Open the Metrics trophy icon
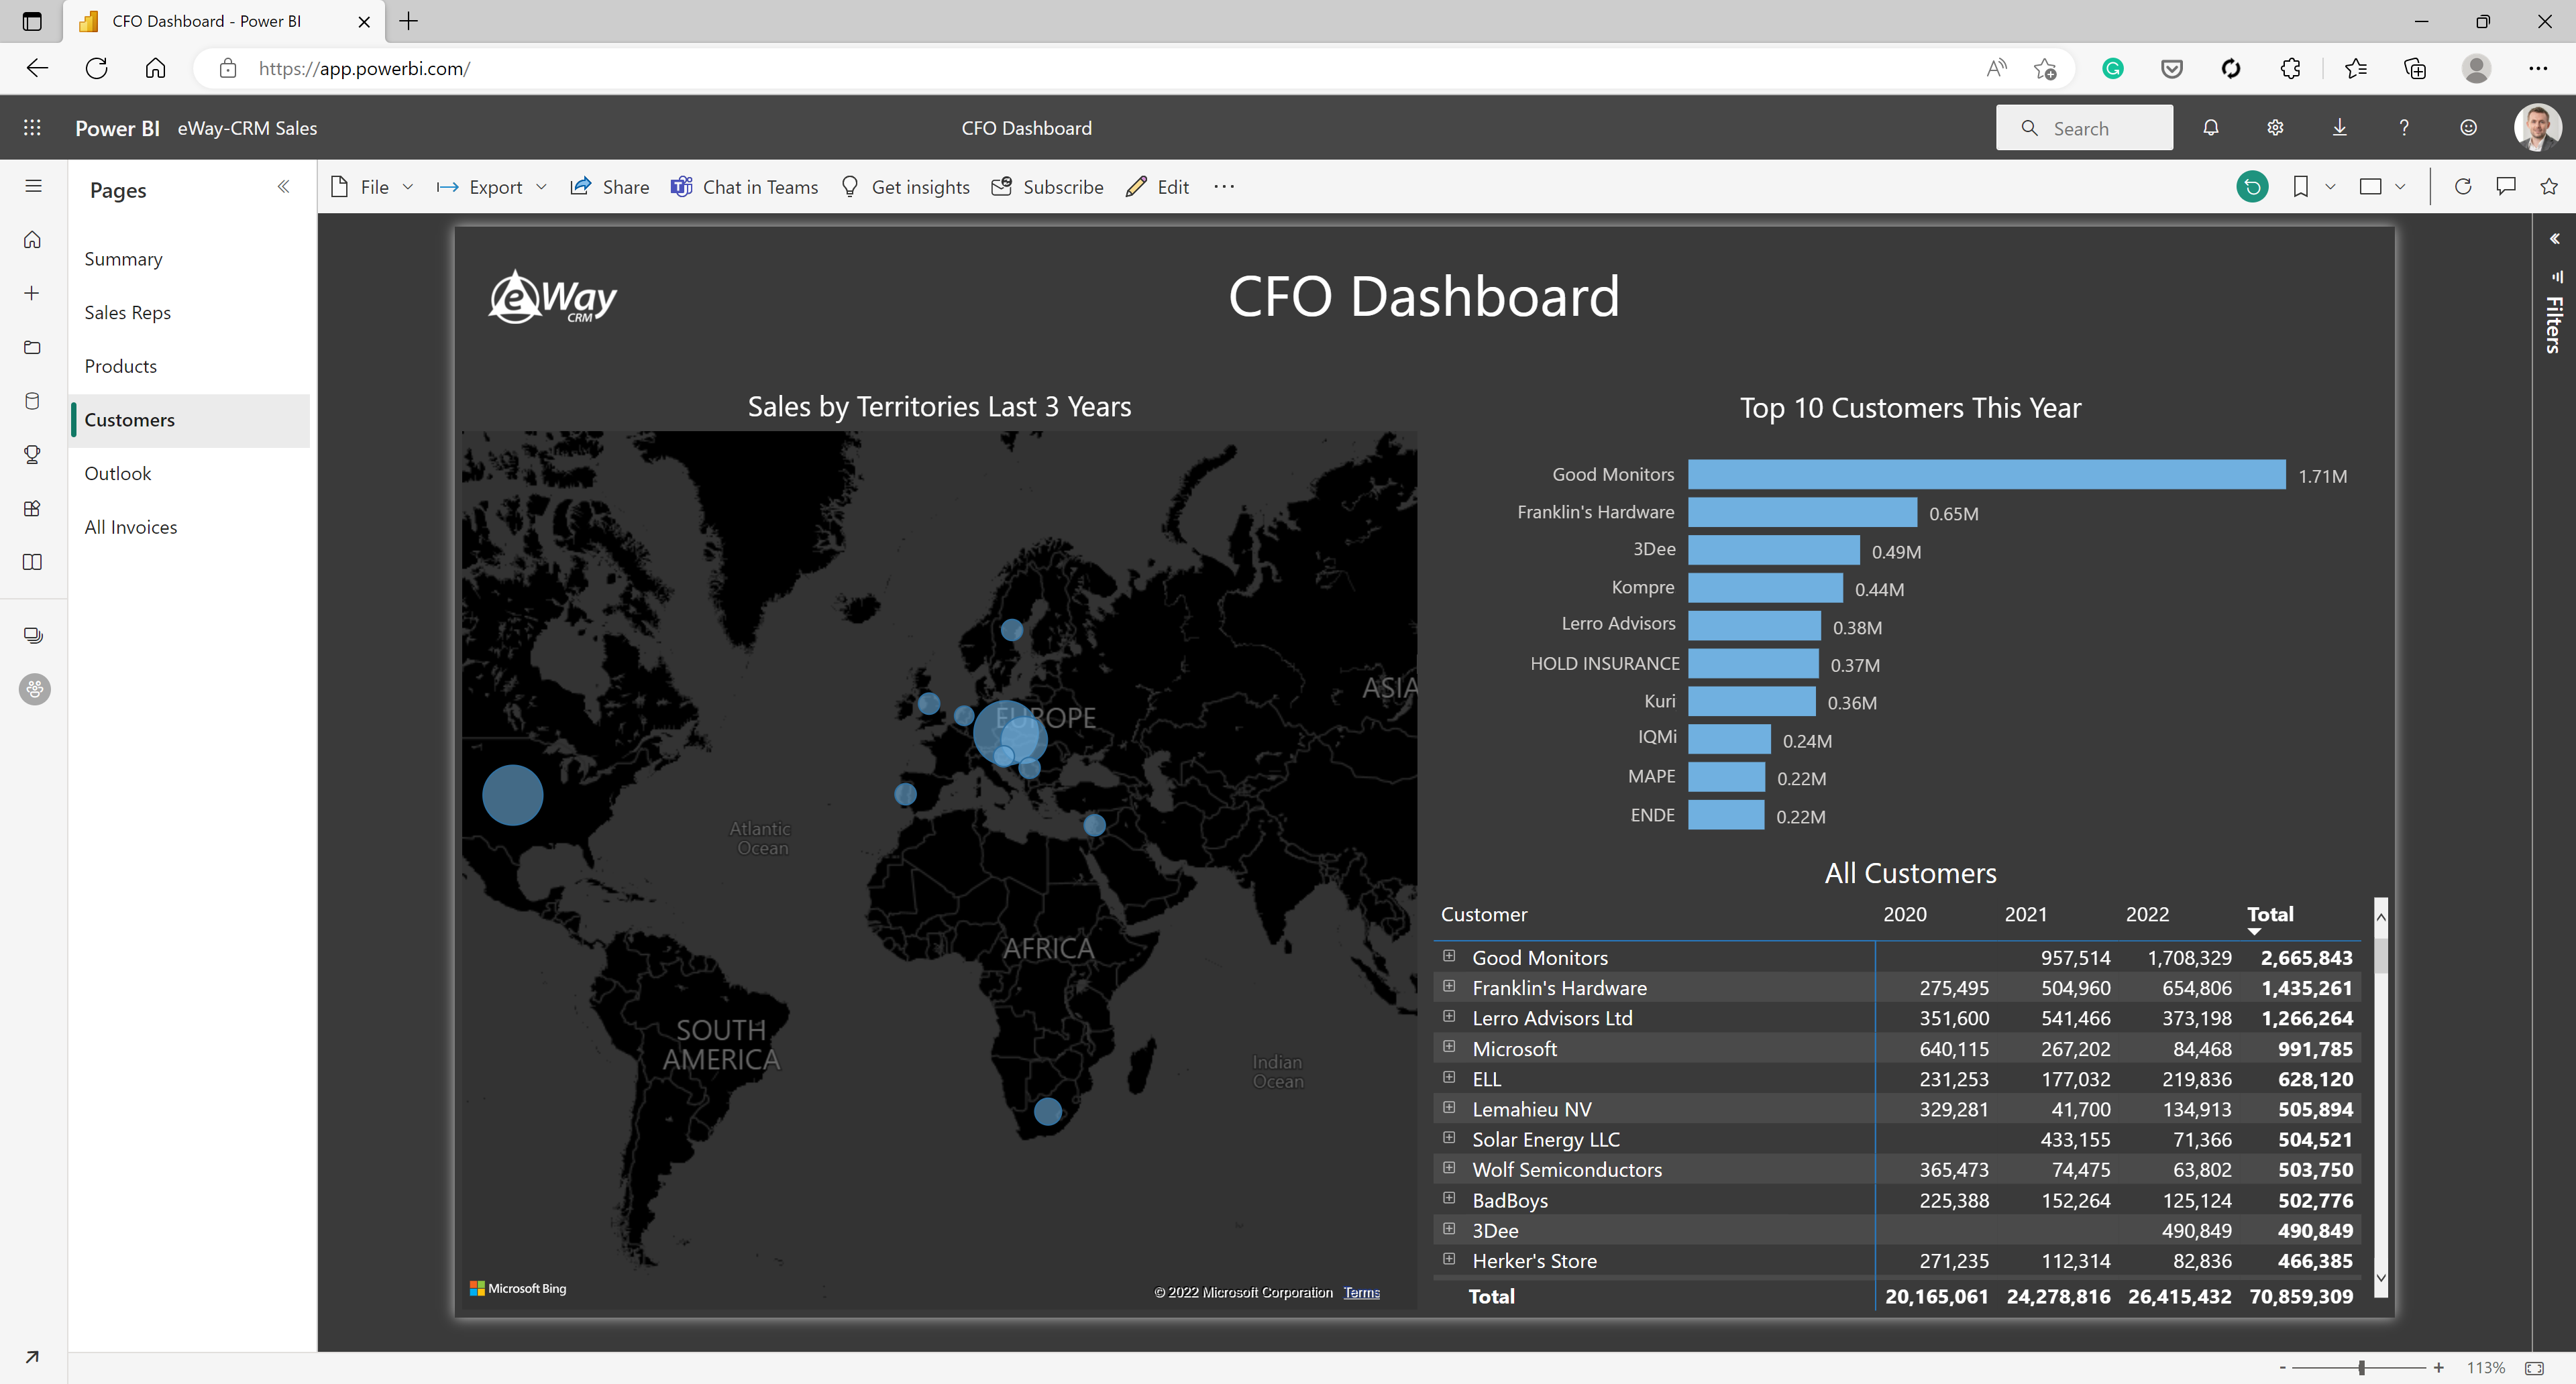2576x1384 pixels. (x=33, y=455)
